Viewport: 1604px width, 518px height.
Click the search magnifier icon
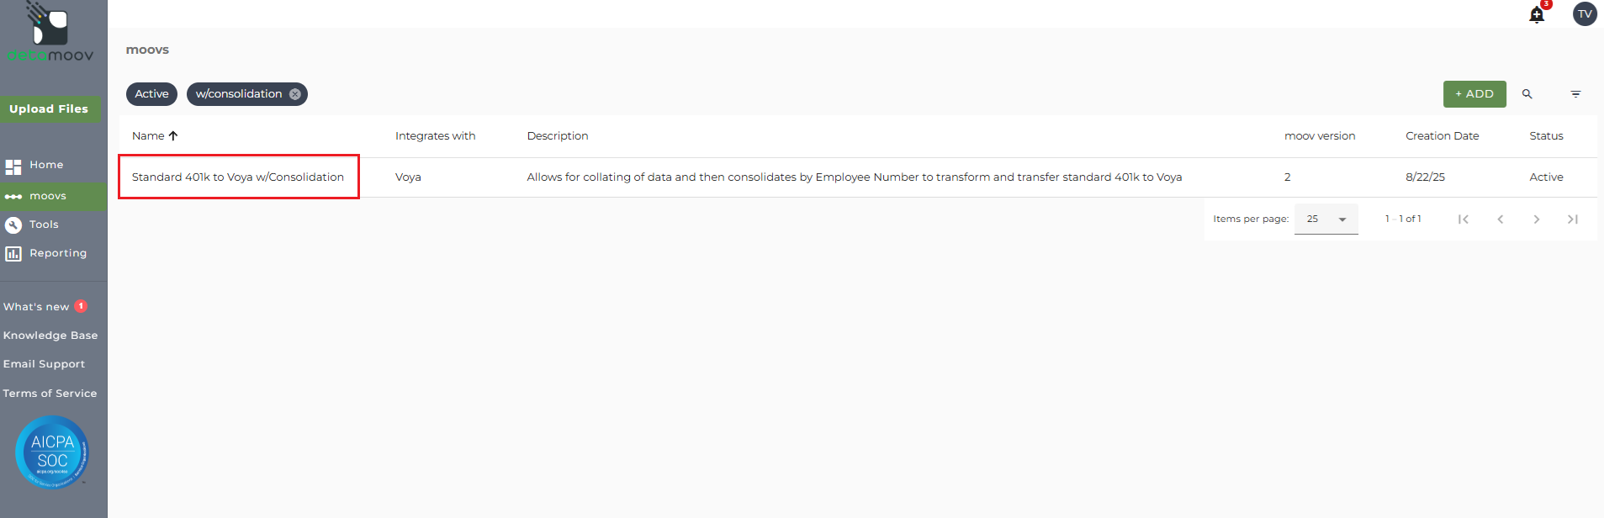(x=1527, y=94)
